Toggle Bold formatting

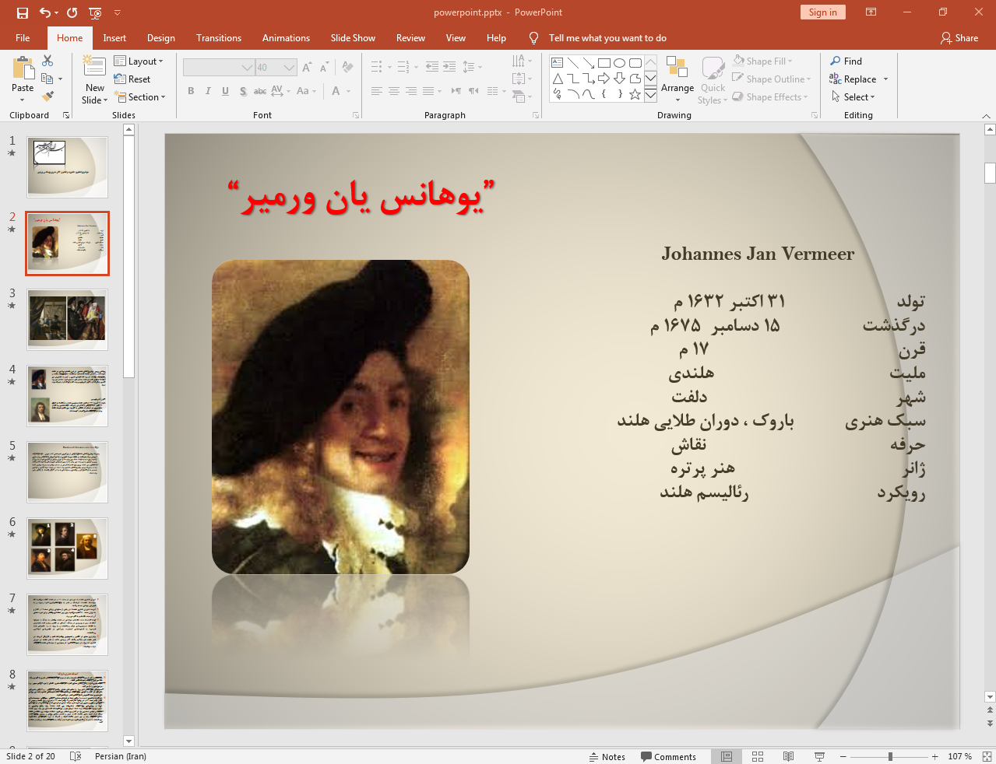(191, 91)
